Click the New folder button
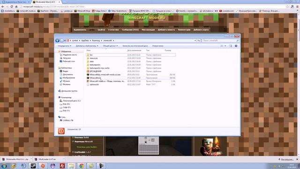Viewport: 300px width, 169px height. 157,46
